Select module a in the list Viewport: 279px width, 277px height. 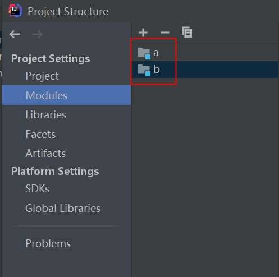pyautogui.click(x=205, y=53)
